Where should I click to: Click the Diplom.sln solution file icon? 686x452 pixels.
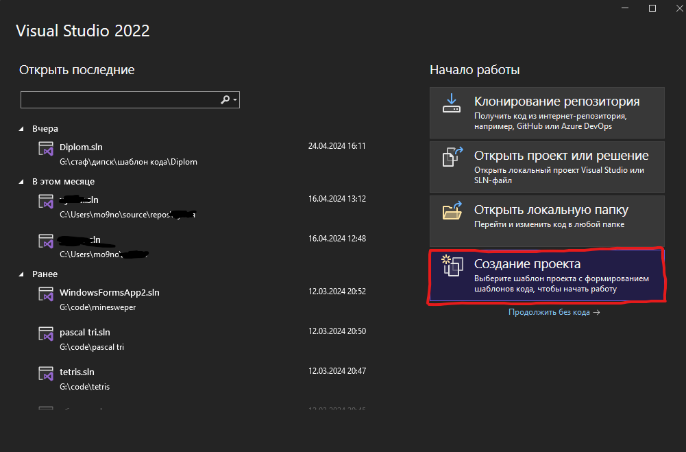pyautogui.click(x=46, y=149)
